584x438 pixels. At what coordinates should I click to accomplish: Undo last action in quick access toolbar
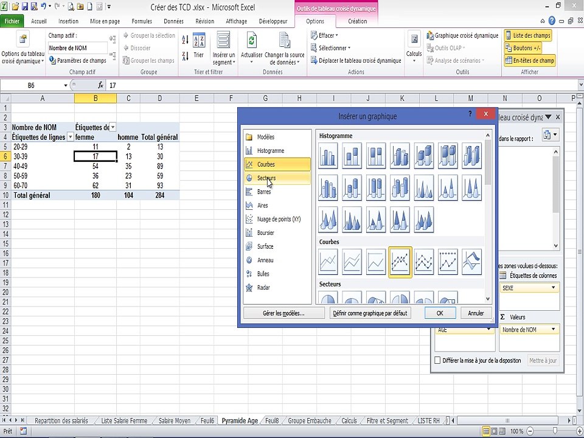pos(44,7)
